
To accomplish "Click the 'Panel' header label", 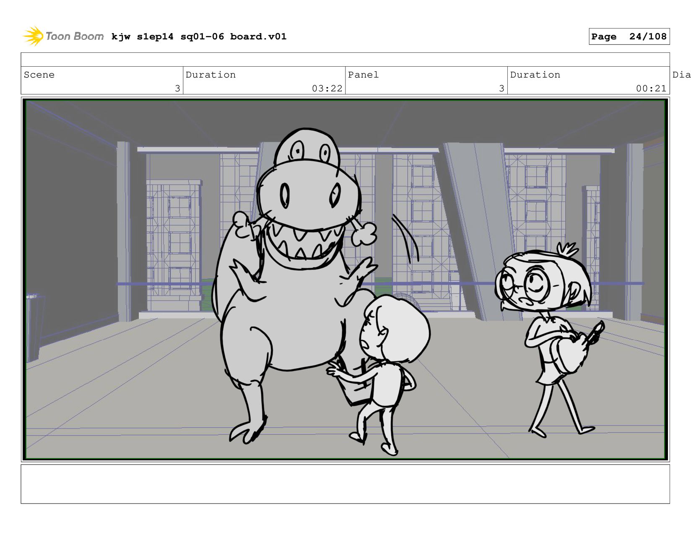I will click(x=364, y=75).
